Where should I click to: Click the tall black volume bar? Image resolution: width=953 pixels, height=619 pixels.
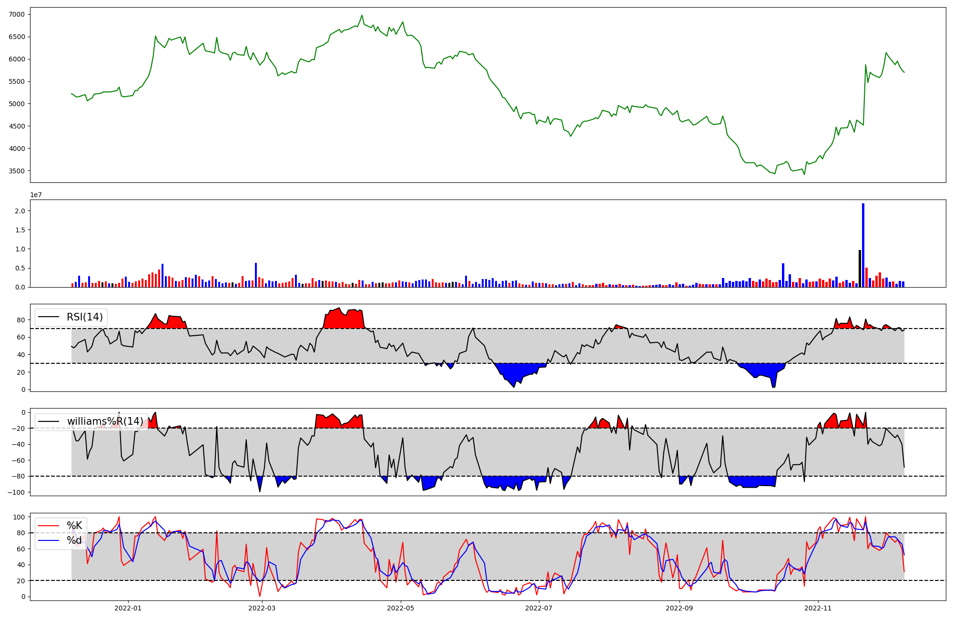click(x=860, y=269)
